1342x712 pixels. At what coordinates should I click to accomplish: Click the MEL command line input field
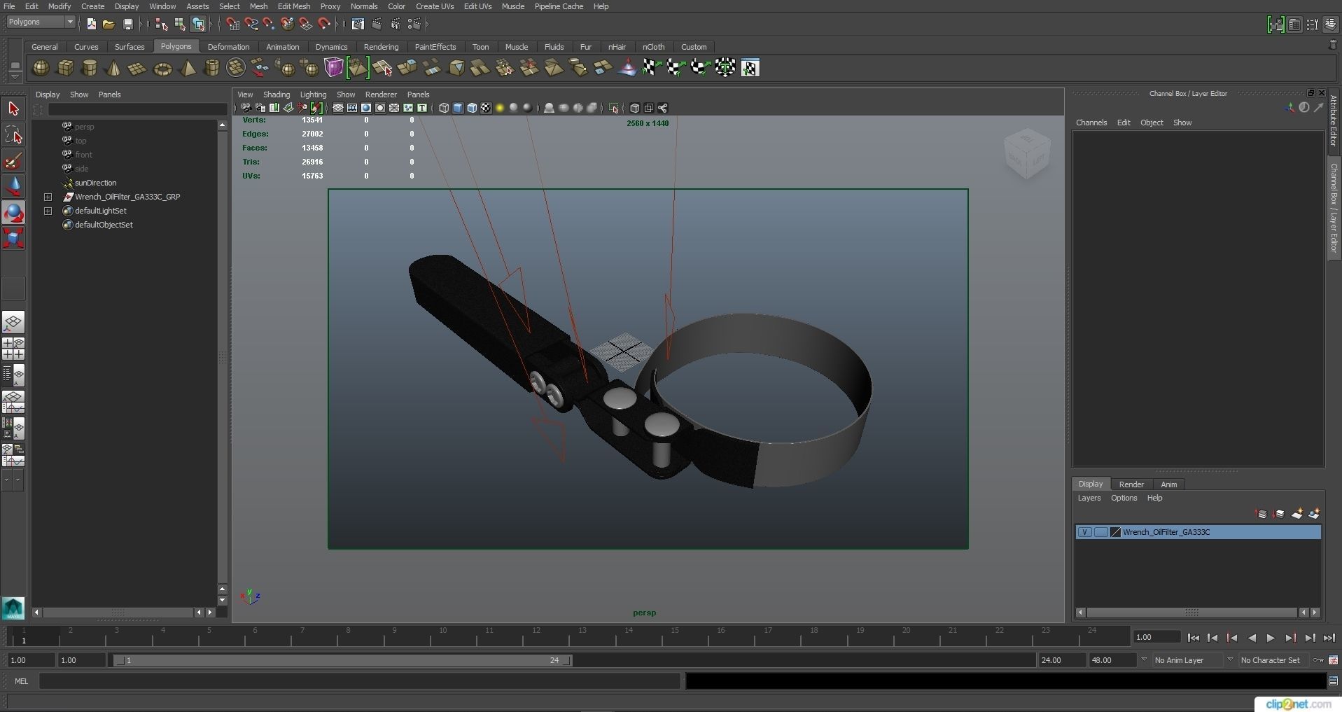tap(359, 680)
